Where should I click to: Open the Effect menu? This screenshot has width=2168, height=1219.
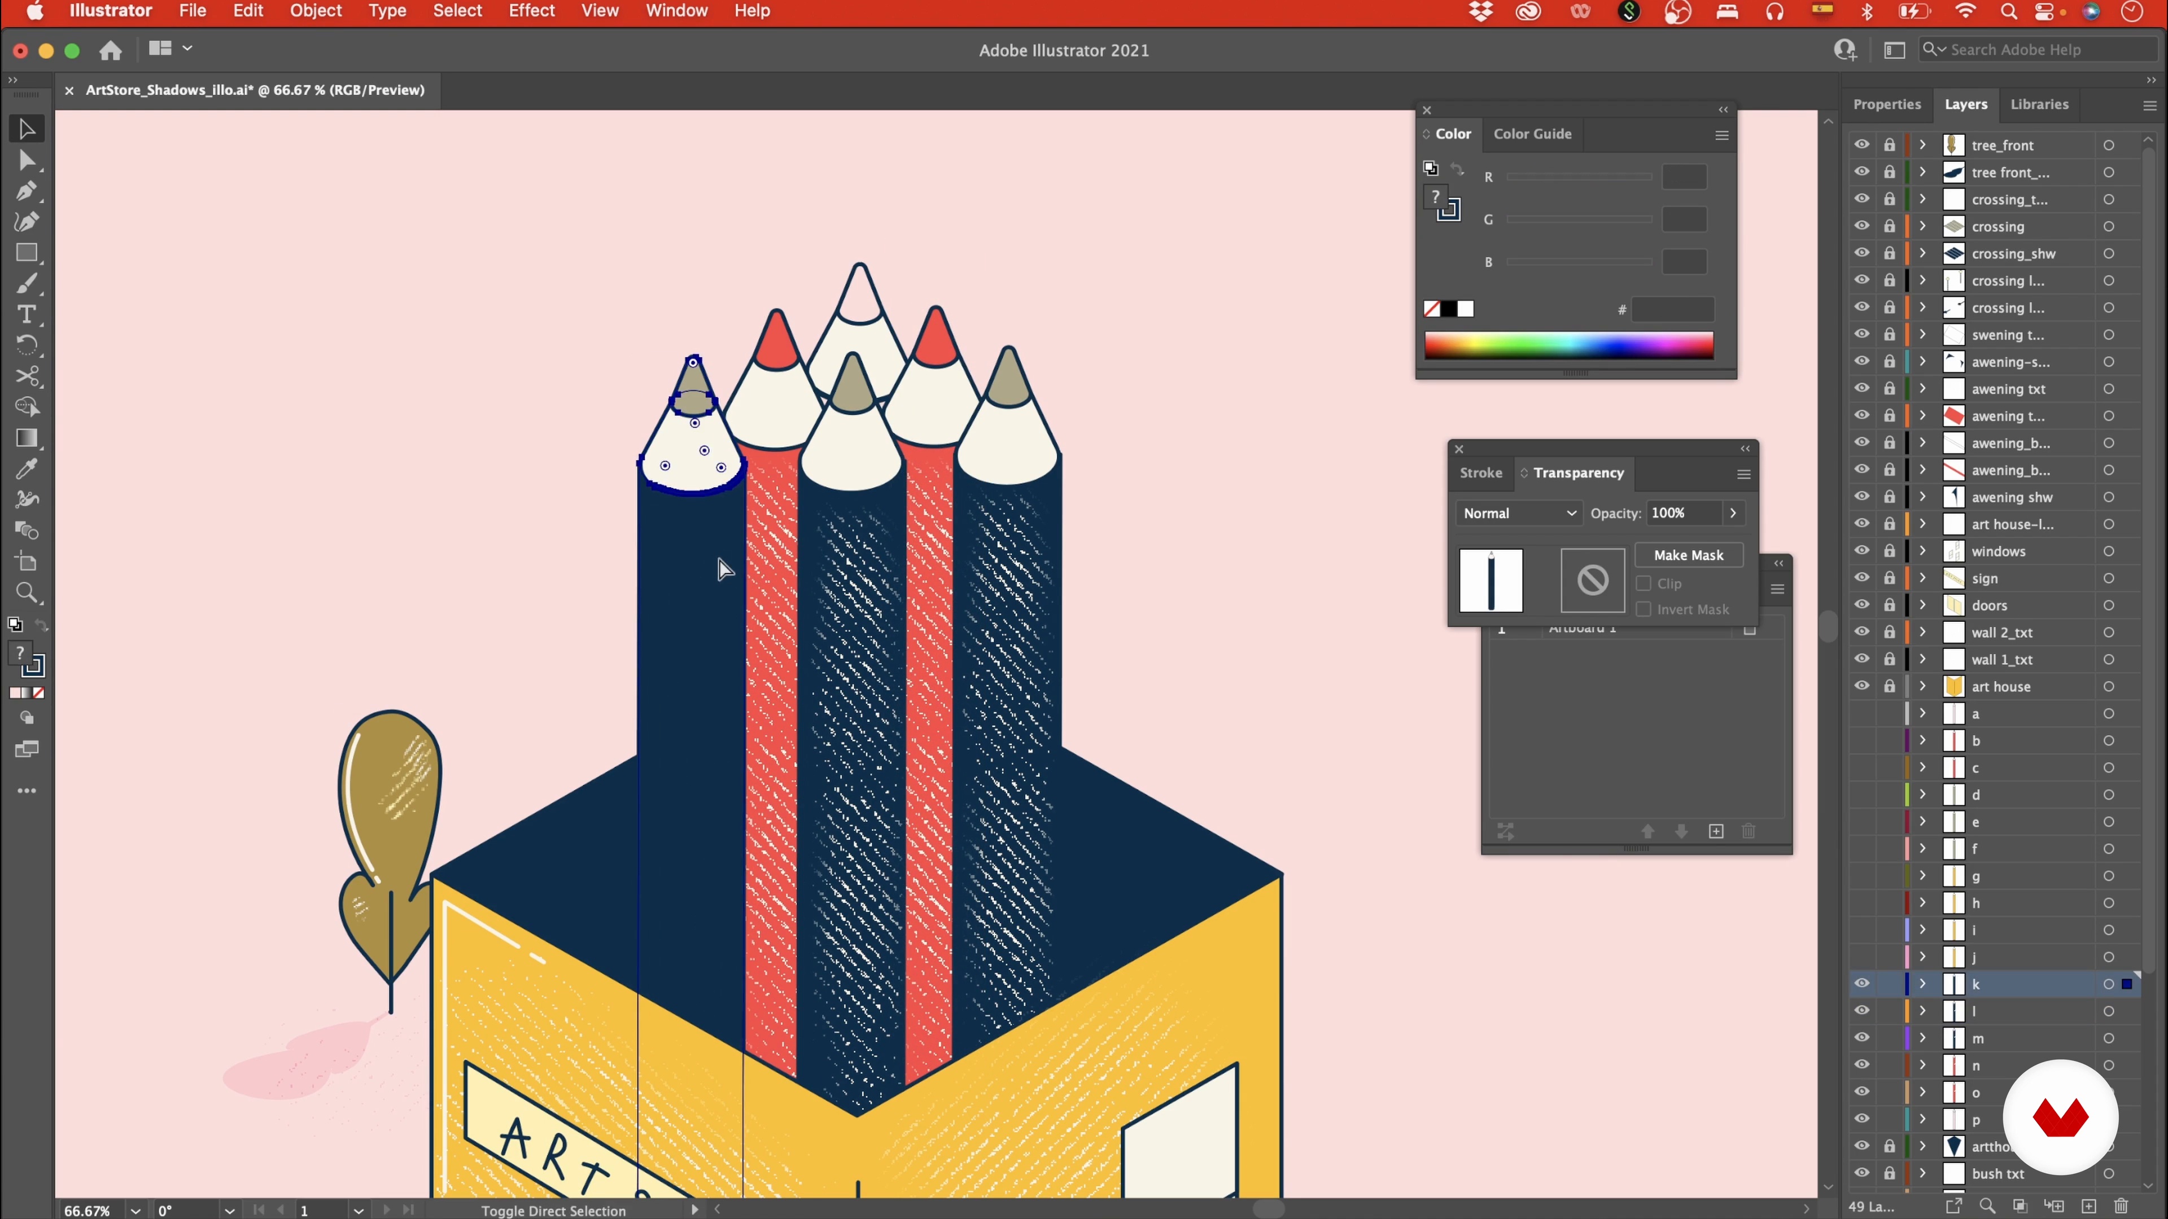(x=531, y=11)
